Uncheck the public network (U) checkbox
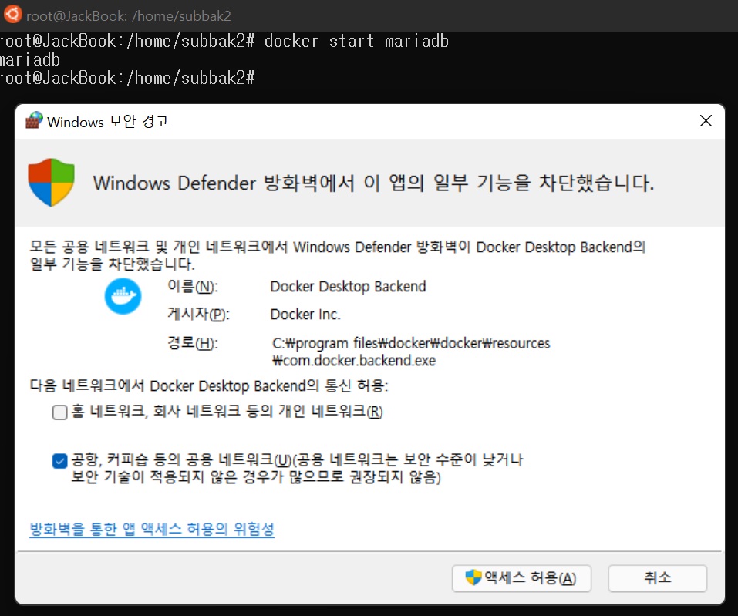 60,461
